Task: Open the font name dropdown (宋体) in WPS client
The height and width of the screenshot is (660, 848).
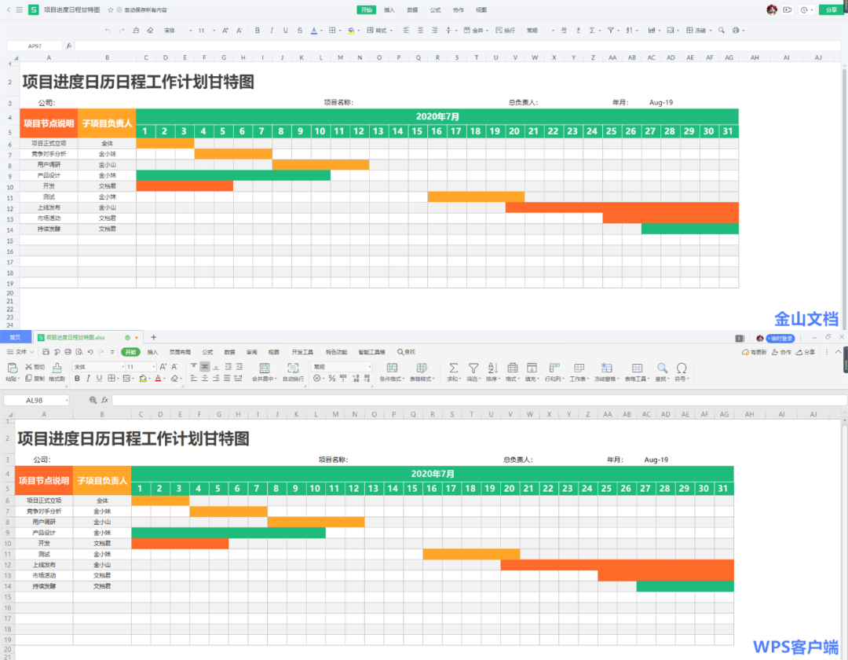Action: [x=122, y=367]
